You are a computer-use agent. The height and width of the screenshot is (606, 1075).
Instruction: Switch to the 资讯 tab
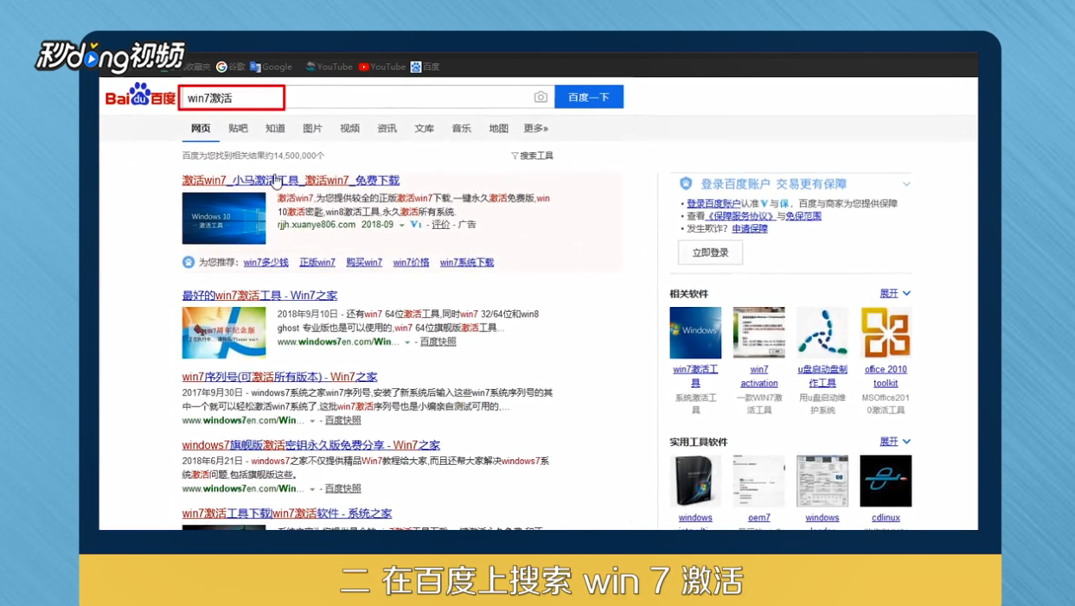387,128
